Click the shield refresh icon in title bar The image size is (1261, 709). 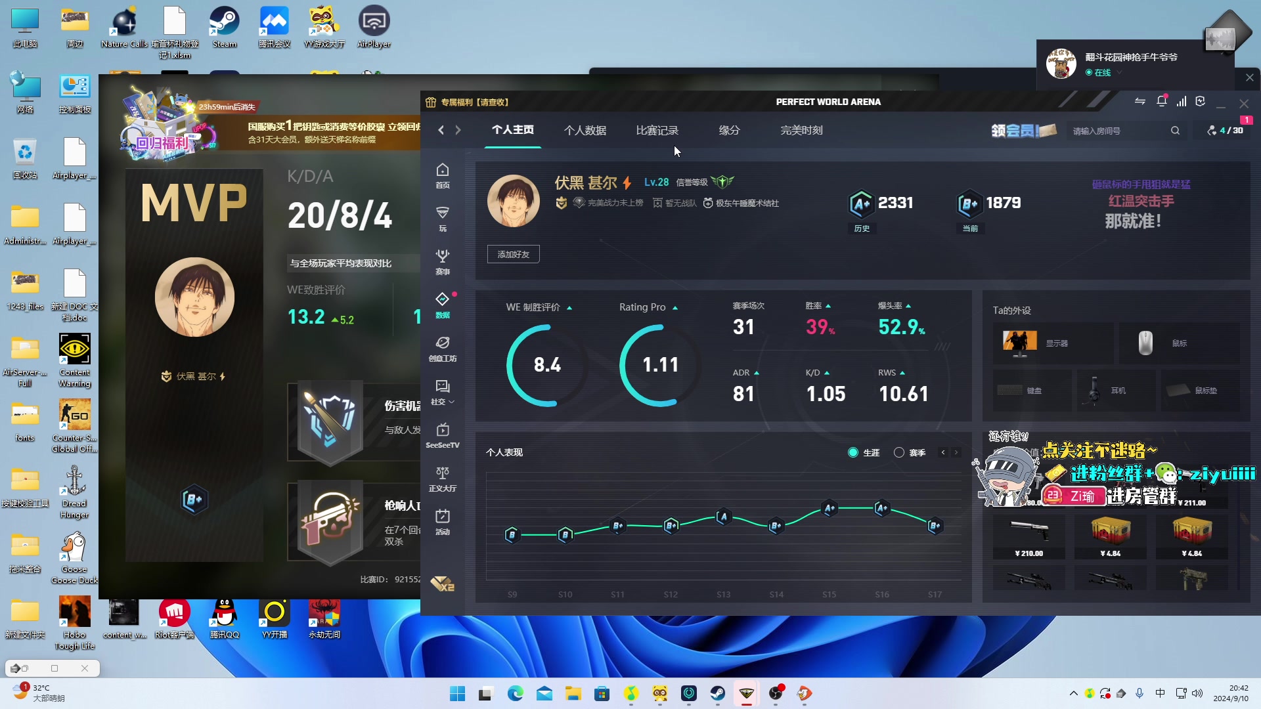(x=1201, y=101)
